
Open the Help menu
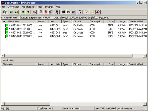58,7
